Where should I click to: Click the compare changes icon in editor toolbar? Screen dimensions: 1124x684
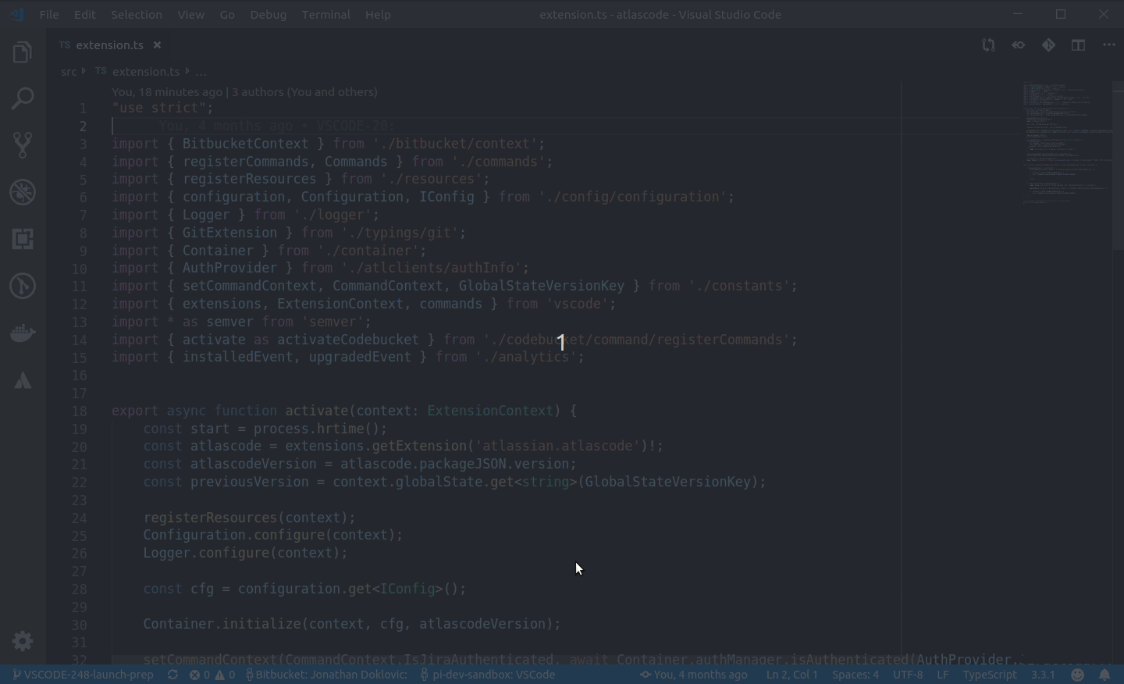pyautogui.click(x=988, y=45)
